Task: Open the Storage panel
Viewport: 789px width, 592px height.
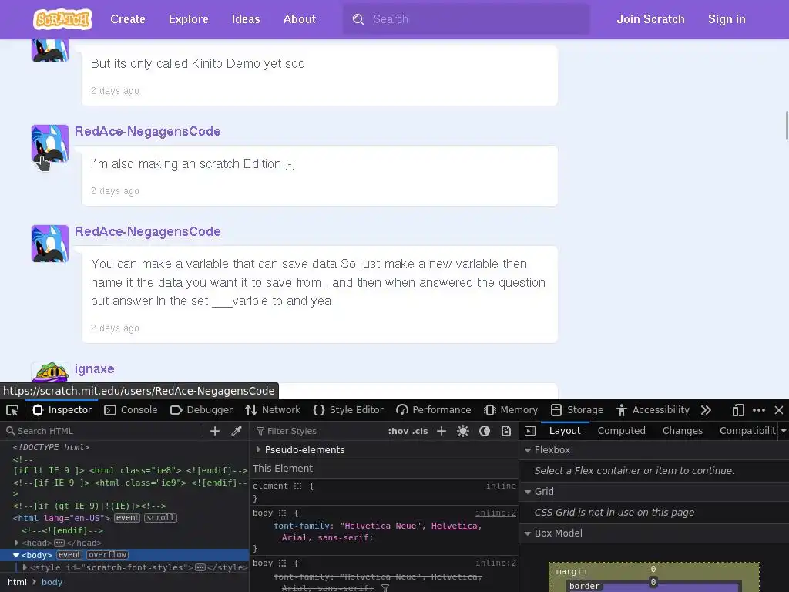Action: [577, 410]
